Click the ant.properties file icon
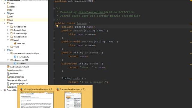The height and width of the screenshot is (108, 192). [x=8, y=70]
